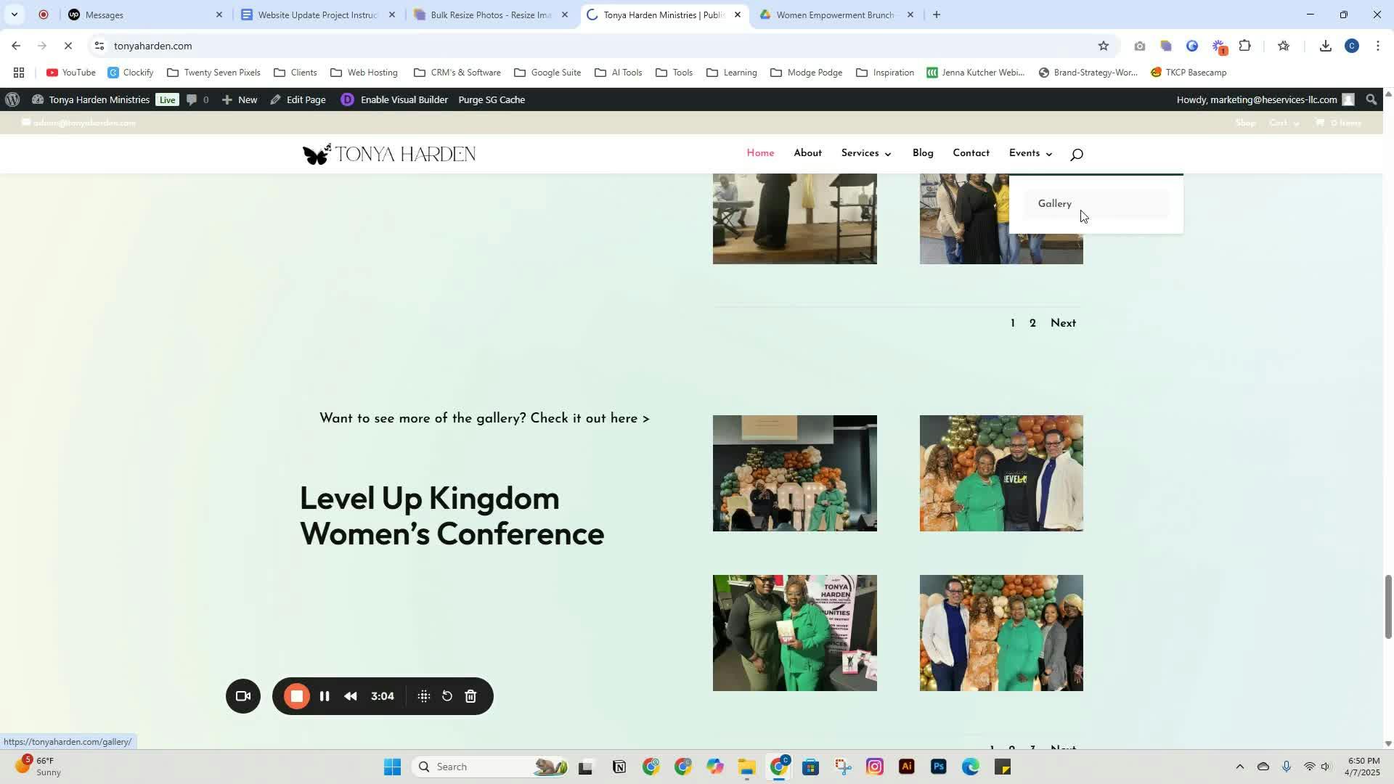
Task: Switch to the Messages tab
Action: [x=145, y=15]
